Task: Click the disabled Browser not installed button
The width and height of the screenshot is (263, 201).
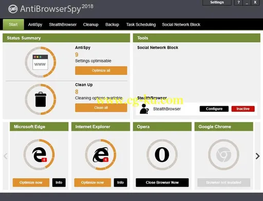Action: tap(223, 183)
